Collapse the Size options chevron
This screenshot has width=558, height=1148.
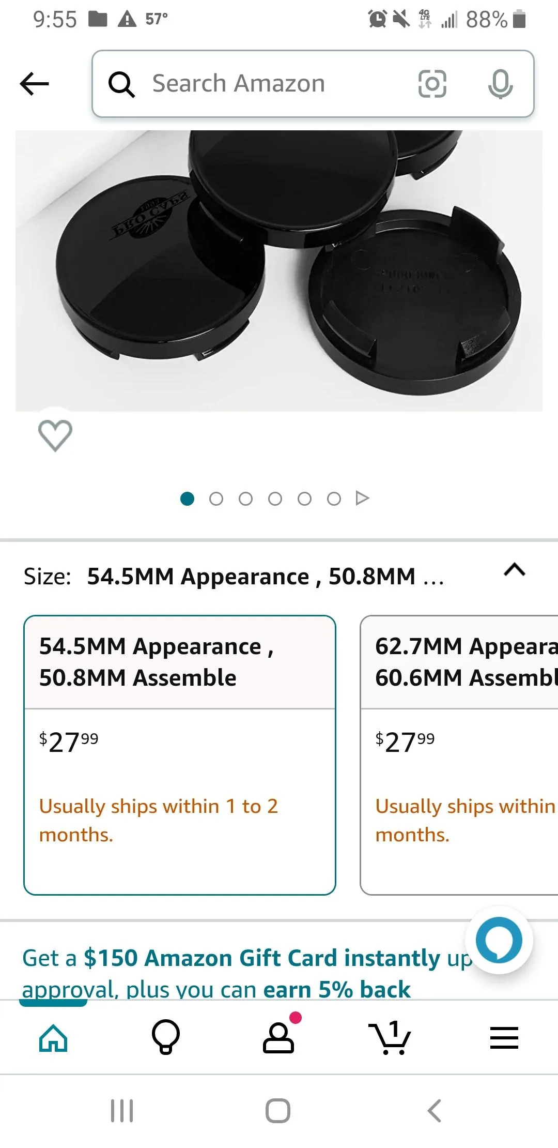click(515, 570)
